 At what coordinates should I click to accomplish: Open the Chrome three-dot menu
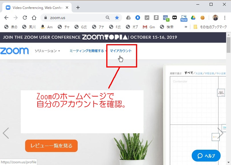point(225,18)
